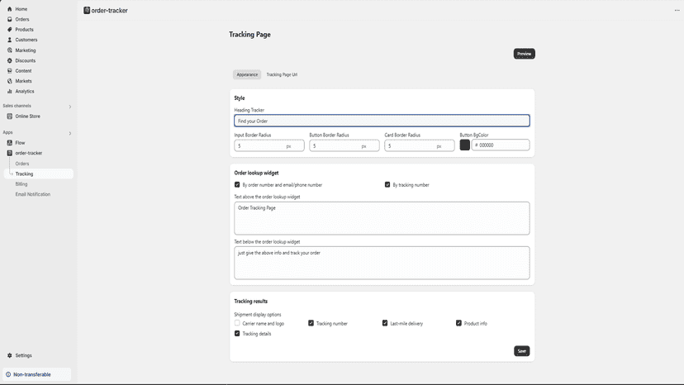Click the Marketing target icon
Viewport: 684px width, 385px height.
coord(10,50)
